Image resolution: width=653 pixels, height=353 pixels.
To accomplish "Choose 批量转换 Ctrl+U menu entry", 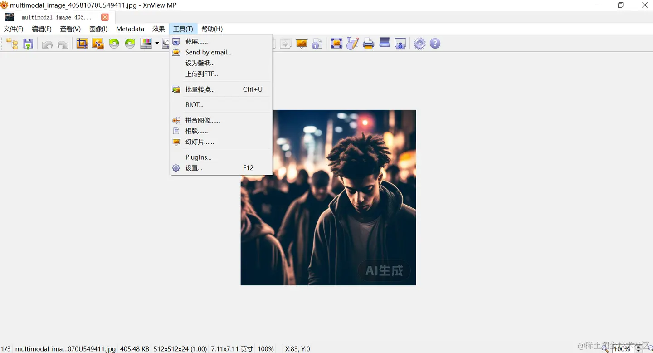I will click(x=221, y=89).
